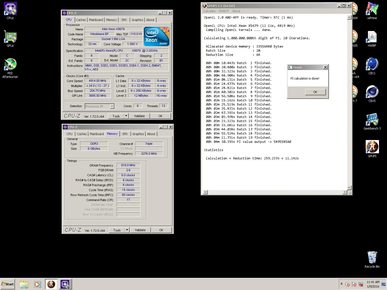This screenshot has width=387, height=290.
Task: Show hidden system tray icons arrow
Action: click(341, 284)
